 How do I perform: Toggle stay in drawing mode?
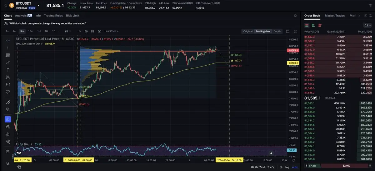coord(8,127)
